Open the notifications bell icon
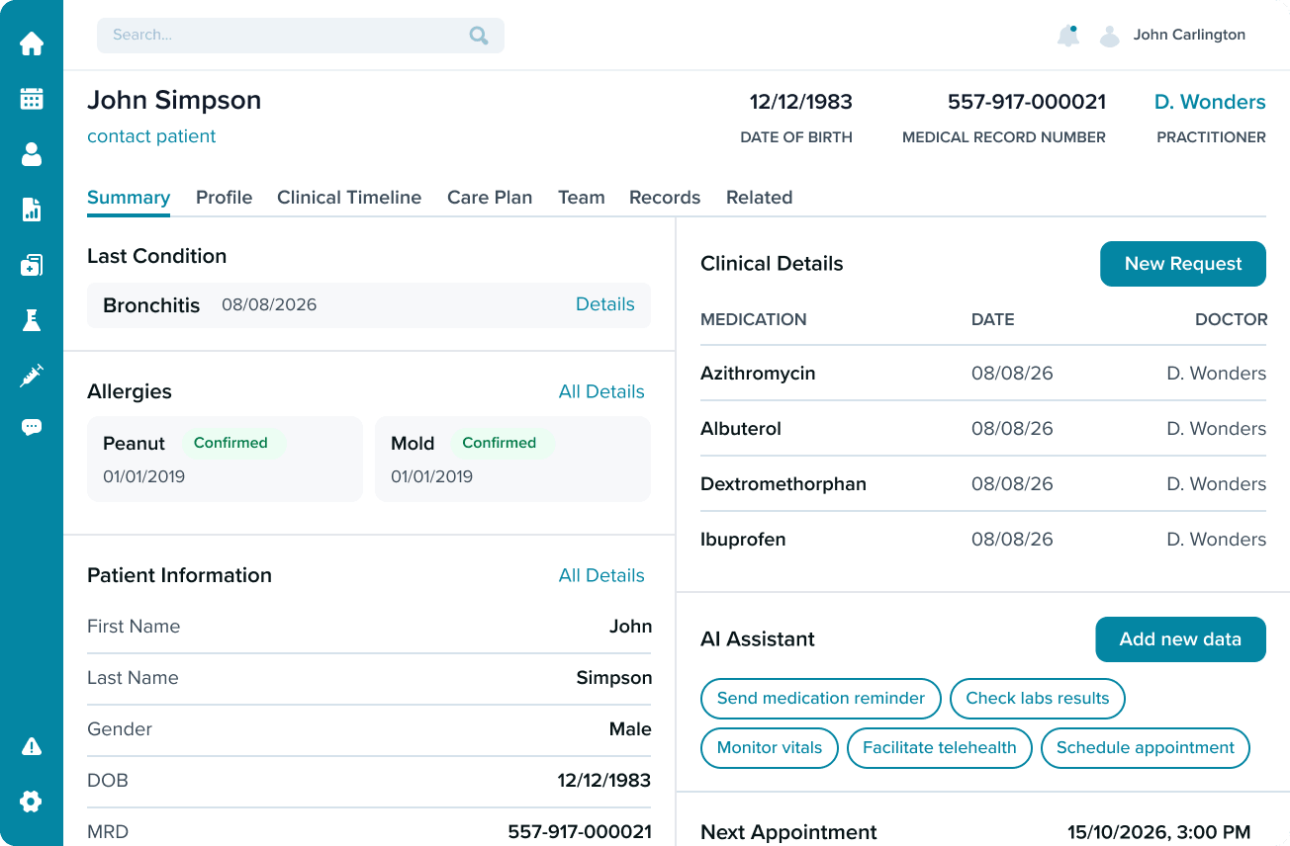This screenshot has height=846, width=1290. [1068, 36]
